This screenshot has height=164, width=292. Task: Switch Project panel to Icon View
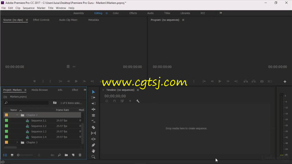click(x=12, y=155)
